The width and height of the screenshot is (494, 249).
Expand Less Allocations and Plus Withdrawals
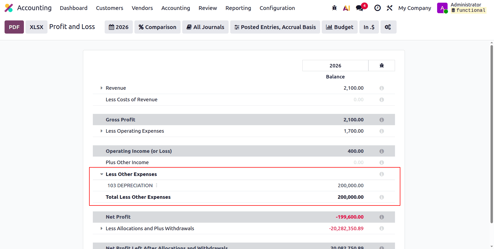(x=101, y=228)
